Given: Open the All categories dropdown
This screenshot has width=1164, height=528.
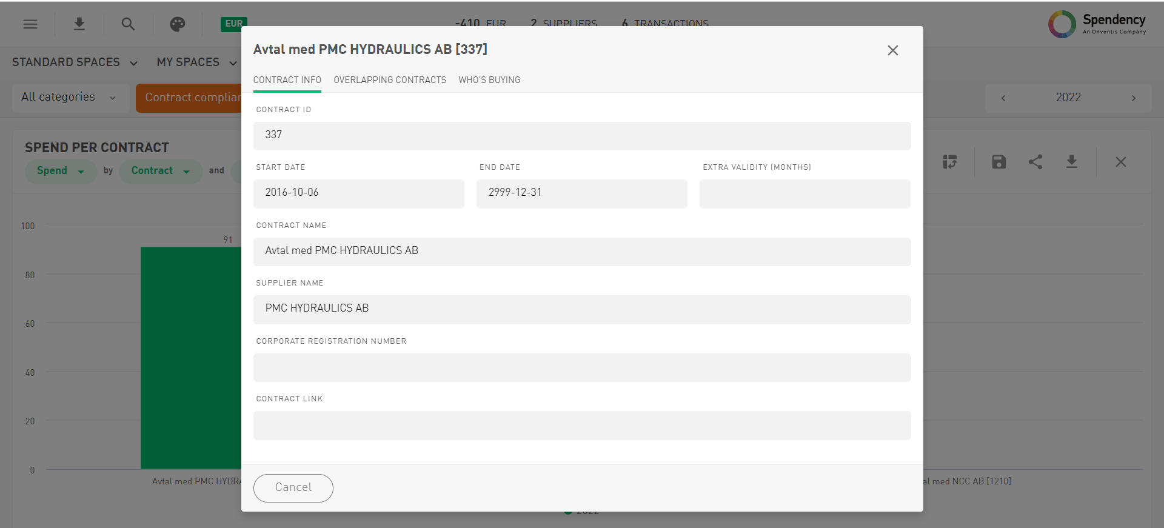Looking at the screenshot, I should pyautogui.click(x=68, y=98).
